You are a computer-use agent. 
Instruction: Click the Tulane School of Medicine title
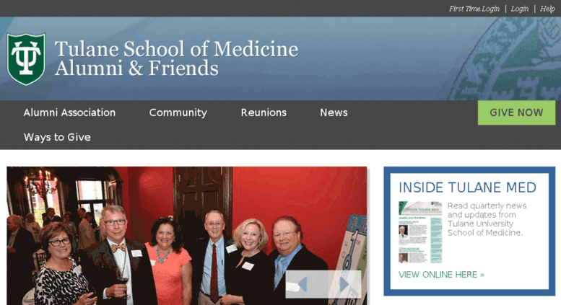[176, 49]
